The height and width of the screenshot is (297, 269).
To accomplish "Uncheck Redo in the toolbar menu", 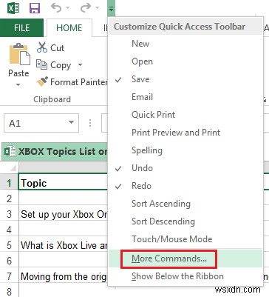I will coord(185,186).
